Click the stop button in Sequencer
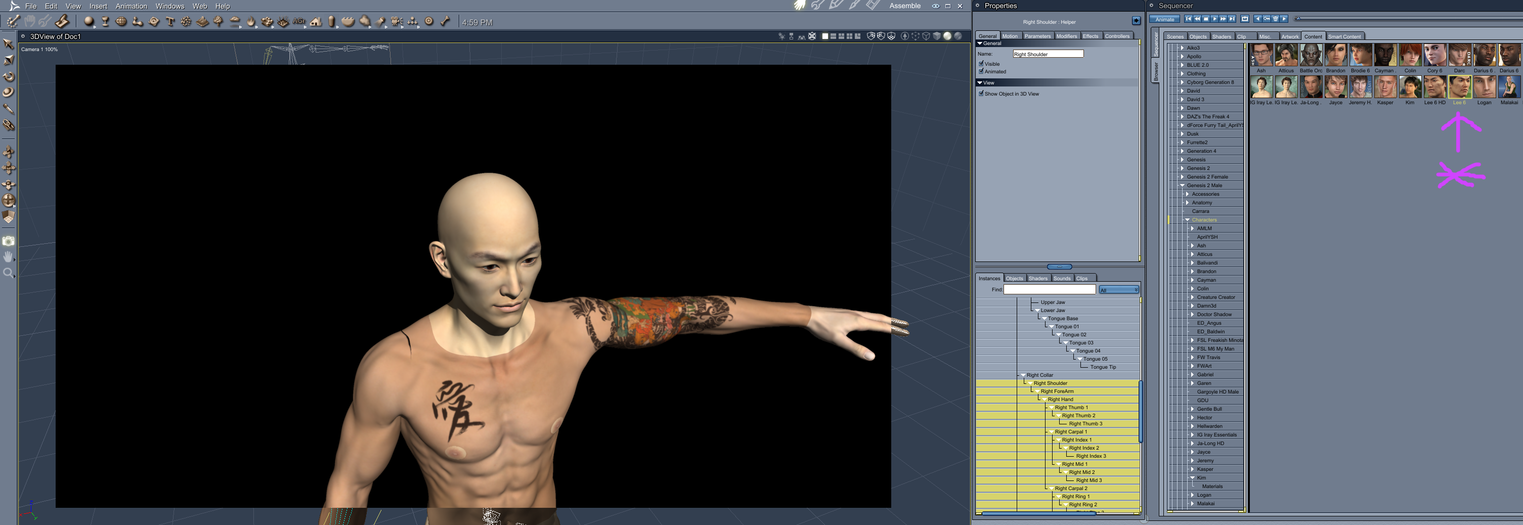1523x525 pixels. tap(1206, 19)
